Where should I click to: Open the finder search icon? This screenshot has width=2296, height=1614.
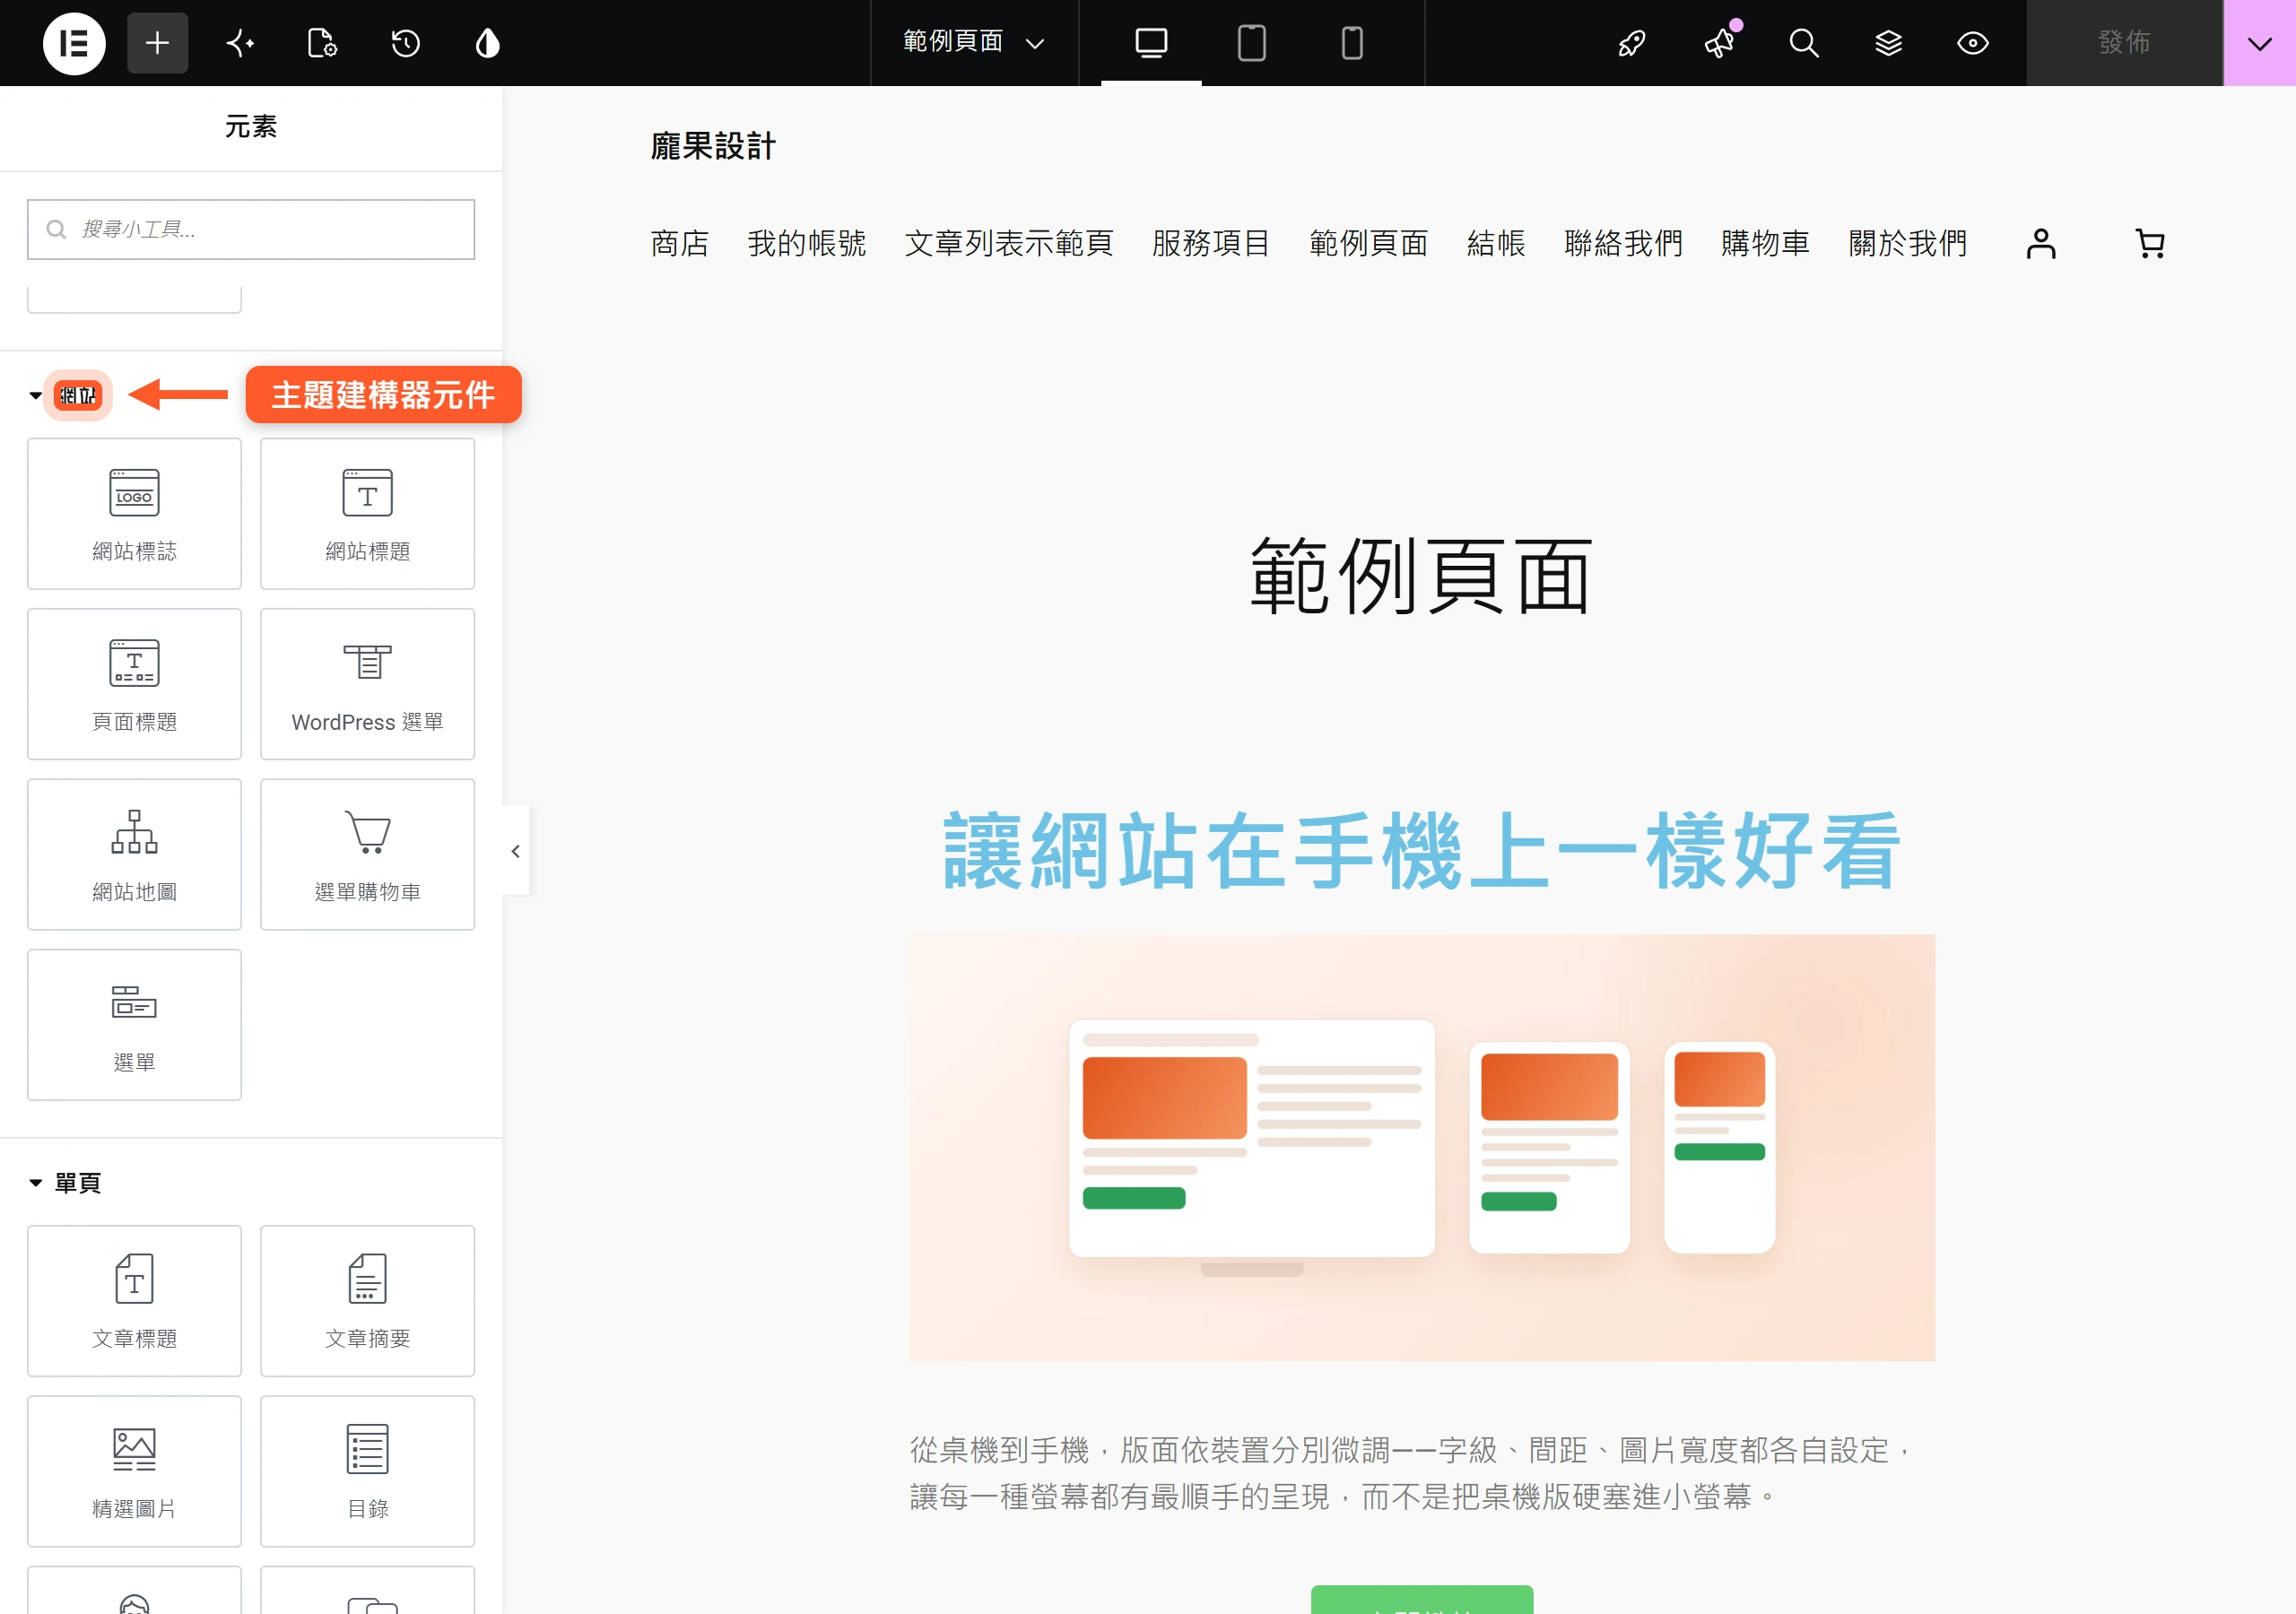click(x=1803, y=43)
